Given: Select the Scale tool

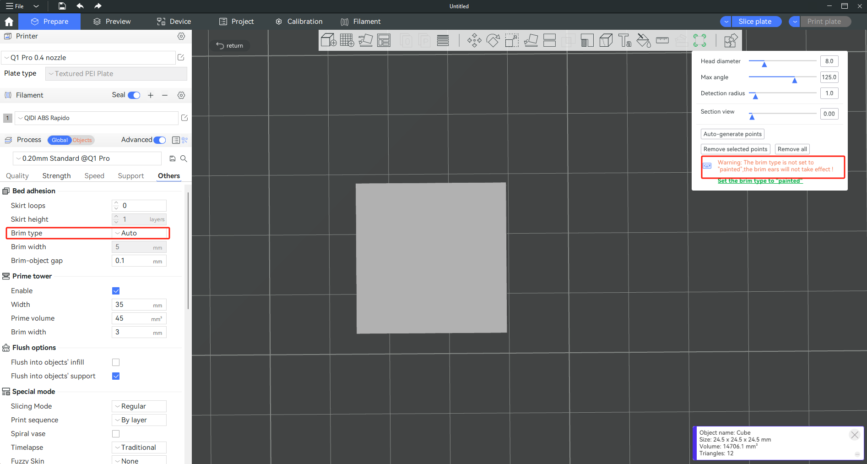Looking at the screenshot, I should coord(512,41).
